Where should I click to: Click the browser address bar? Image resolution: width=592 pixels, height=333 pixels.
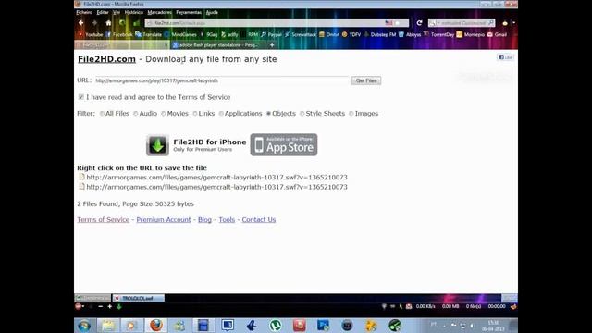[277, 23]
